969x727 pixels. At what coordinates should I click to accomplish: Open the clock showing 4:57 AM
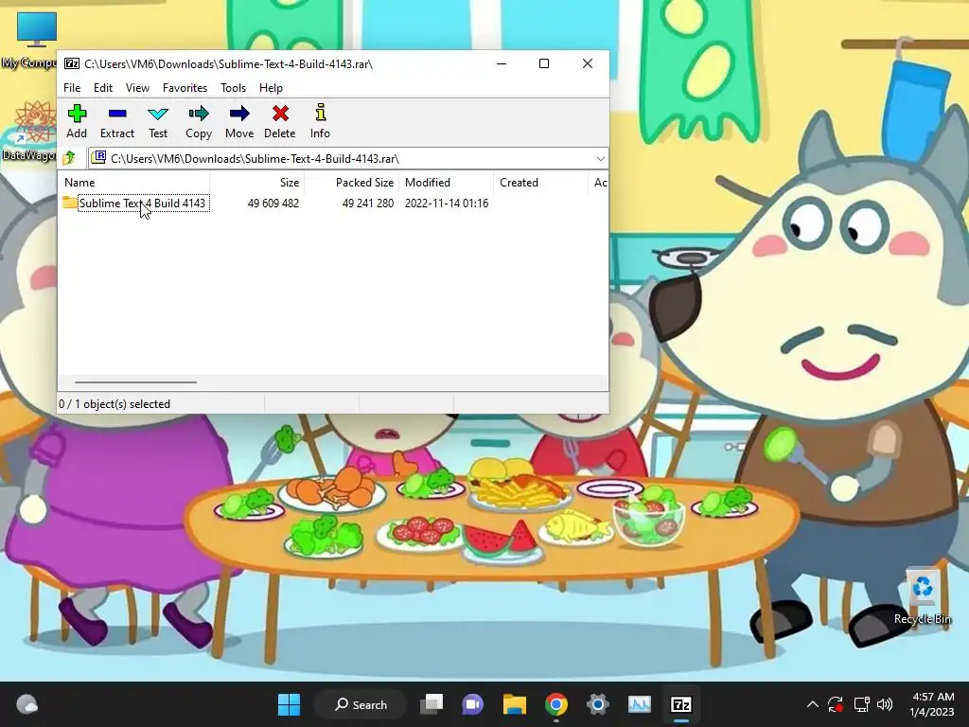point(932,704)
